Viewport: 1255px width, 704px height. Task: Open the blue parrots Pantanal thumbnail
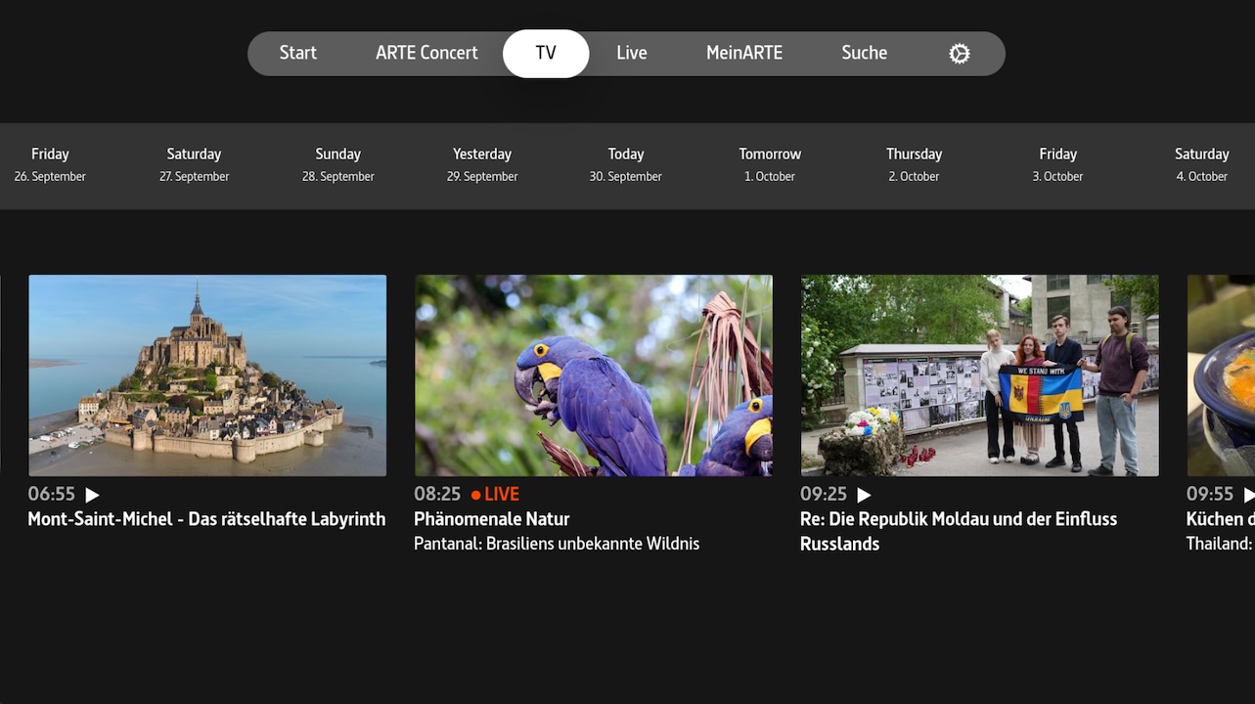click(593, 375)
